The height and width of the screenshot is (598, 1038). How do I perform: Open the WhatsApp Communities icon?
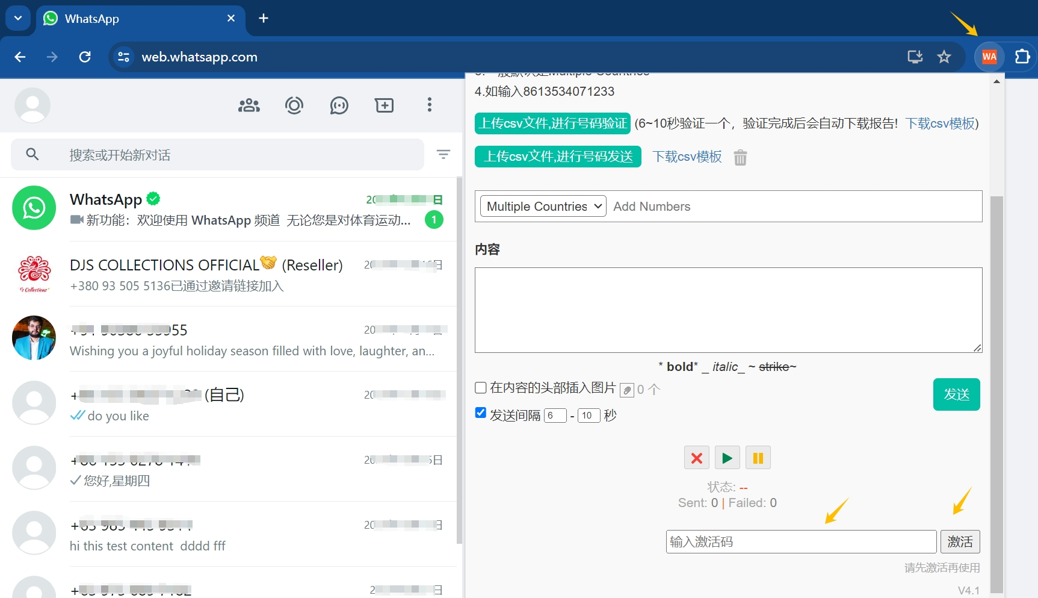249,105
